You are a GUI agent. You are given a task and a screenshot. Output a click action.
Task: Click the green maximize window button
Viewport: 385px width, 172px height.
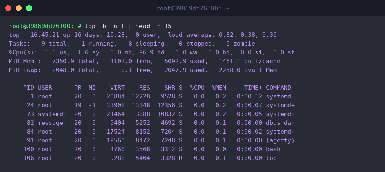(29, 8)
